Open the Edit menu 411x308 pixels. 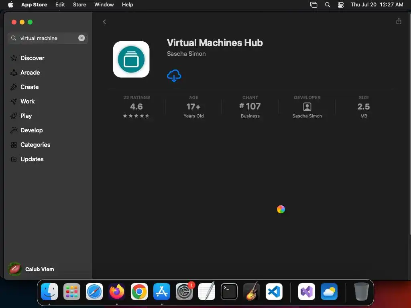click(x=60, y=4)
